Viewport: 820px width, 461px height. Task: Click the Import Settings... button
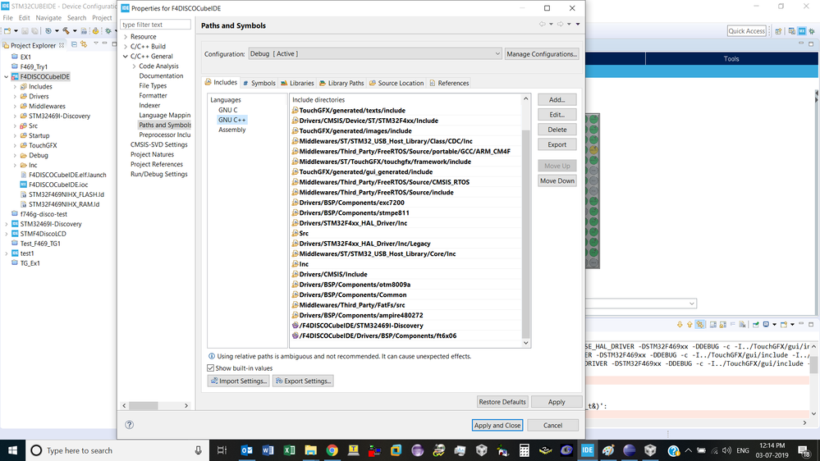point(239,381)
